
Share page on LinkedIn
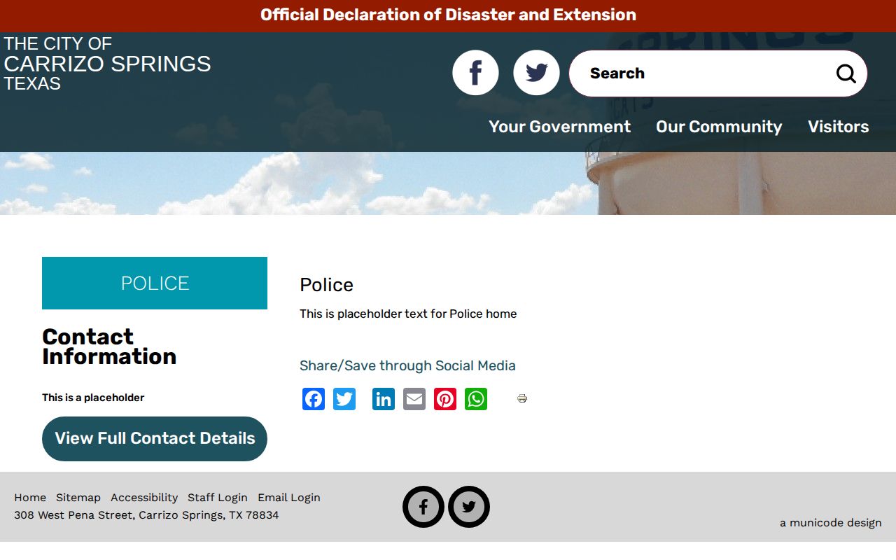tap(384, 399)
